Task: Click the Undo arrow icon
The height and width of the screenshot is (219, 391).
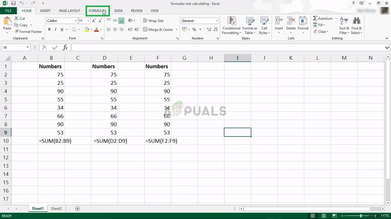Action: tap(22, 3)
